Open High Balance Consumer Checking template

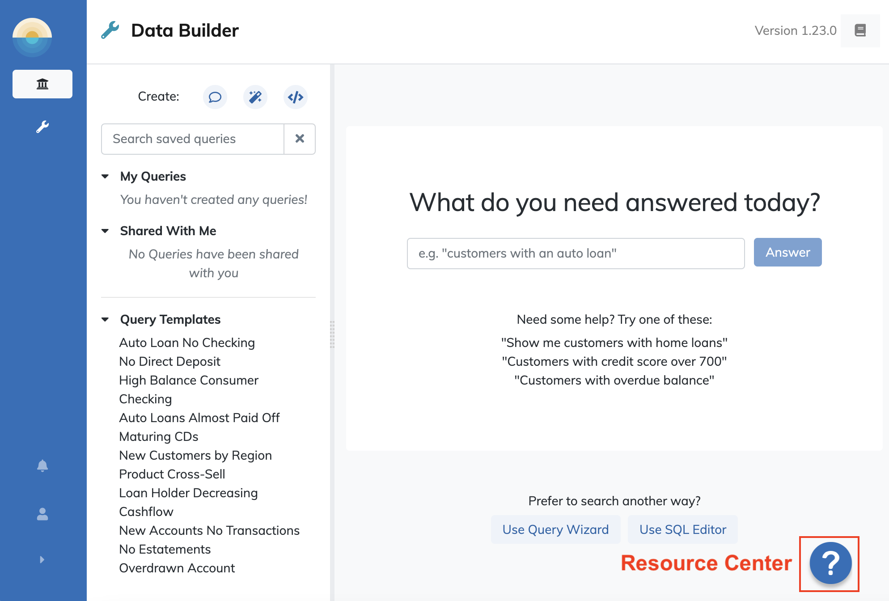[x=189, y=389]
